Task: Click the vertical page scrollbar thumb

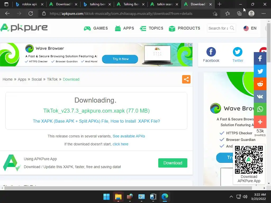Action: click(x=269, y=43)
